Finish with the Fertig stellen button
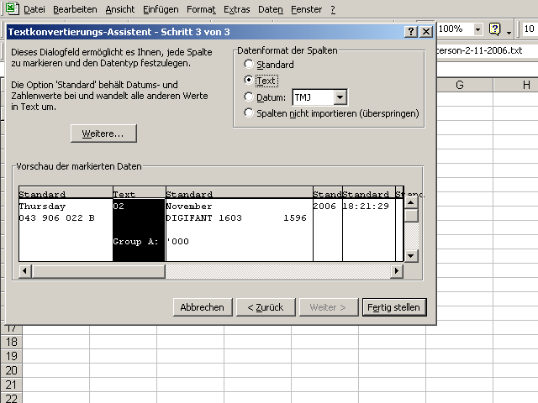538x403 pixels. 394,307
